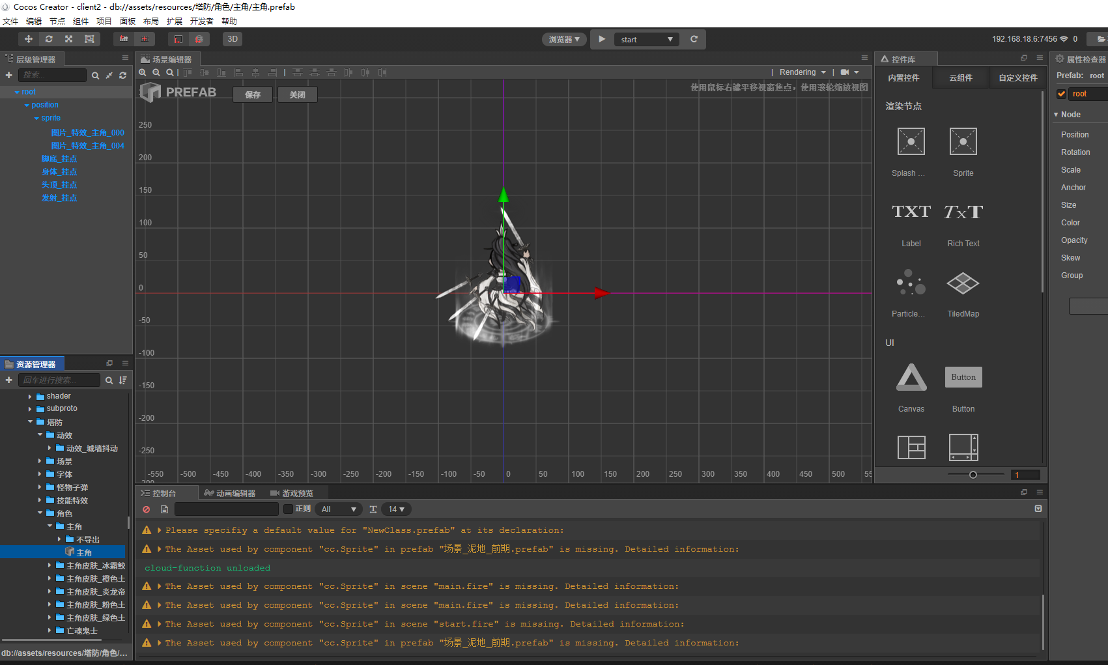This screenshot has width=1108, height=665.
Task: Click the 保存 button to save prefab
Action: coord(253,94)
